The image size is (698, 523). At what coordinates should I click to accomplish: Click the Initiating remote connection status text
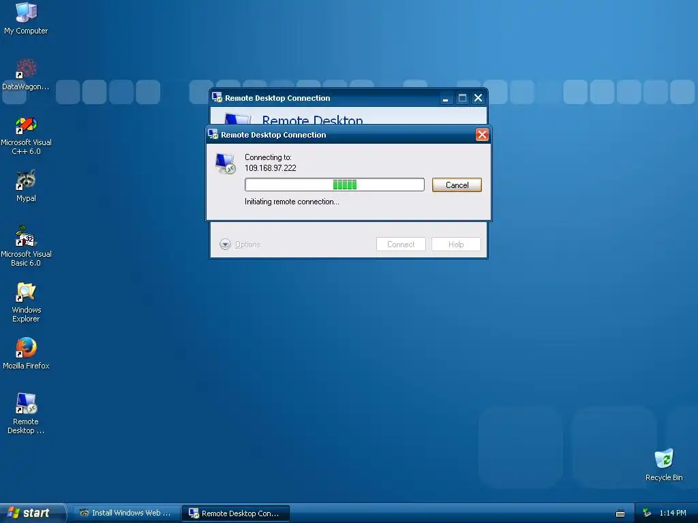pyautogui.click(x=292, y=202)
